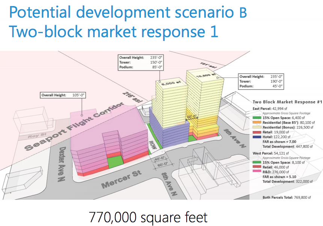Click the 'FAR as shown = 7.00' text
The image size is (323, 226).
(279, 142)
